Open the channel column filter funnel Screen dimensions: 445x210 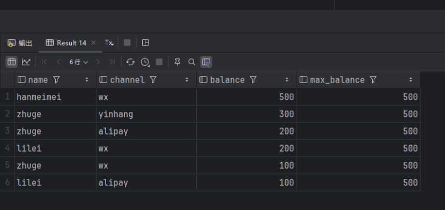pos(153,80)
